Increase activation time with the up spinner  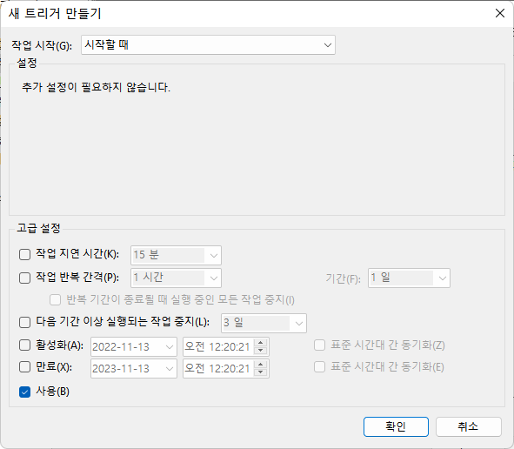pos(261,343)
